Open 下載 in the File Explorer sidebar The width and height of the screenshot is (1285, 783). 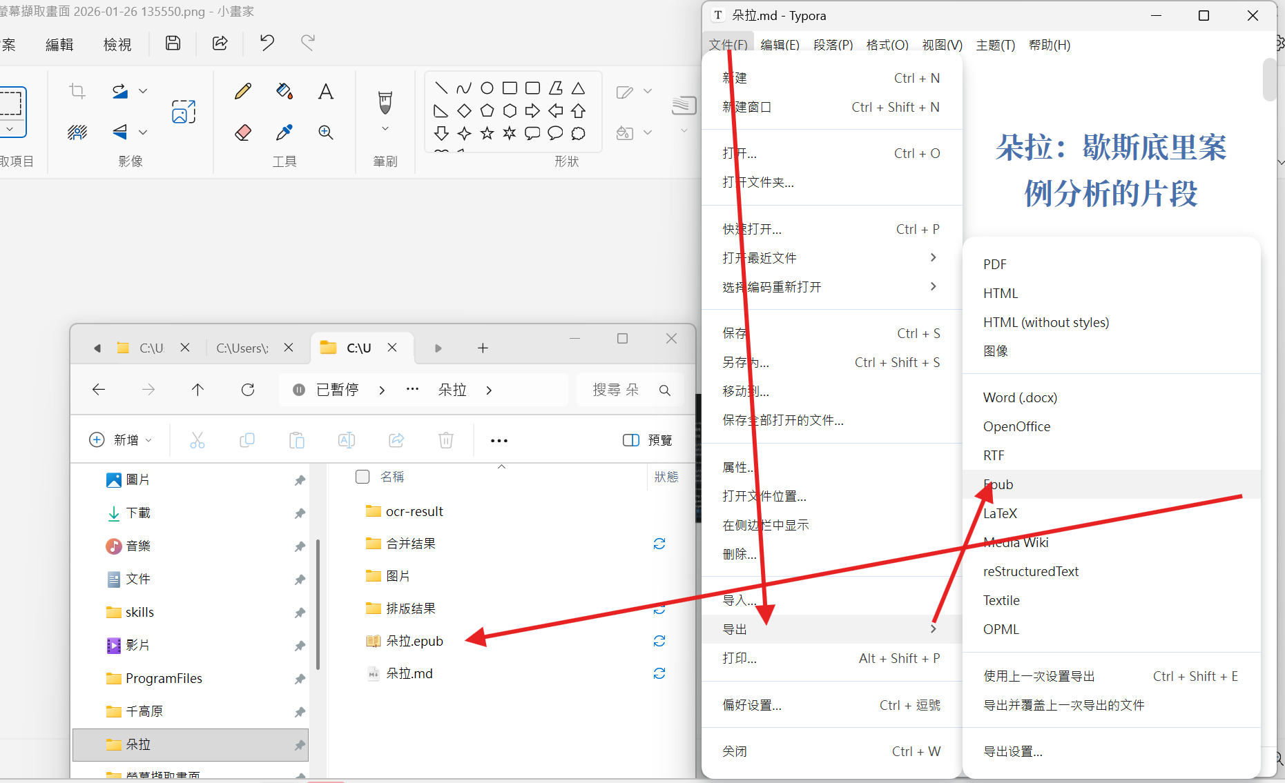pos(138,513)
